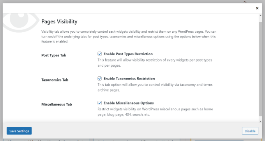
Task: Click description starting 'This feature will allow'
Action: click(x=155, y=63)
